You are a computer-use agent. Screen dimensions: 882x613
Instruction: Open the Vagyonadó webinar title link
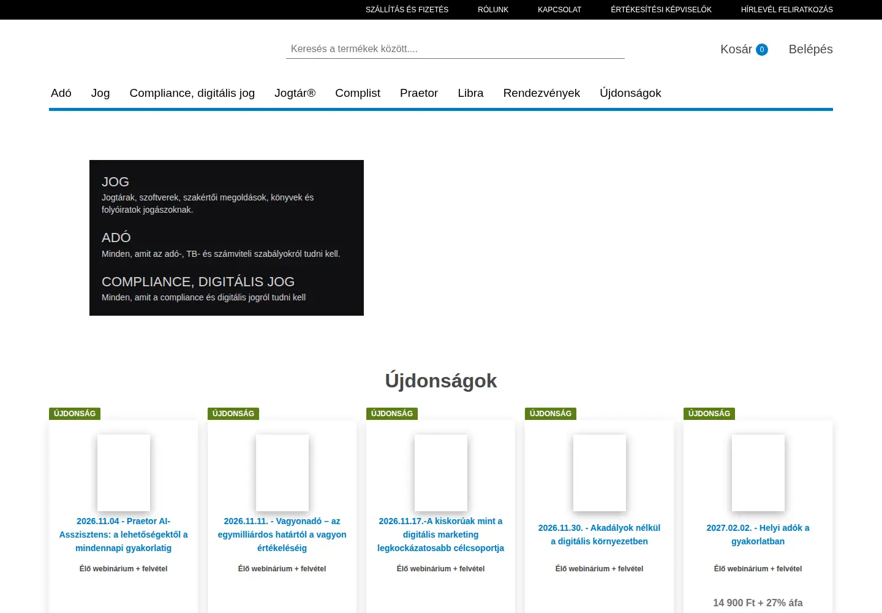[282, 535]
